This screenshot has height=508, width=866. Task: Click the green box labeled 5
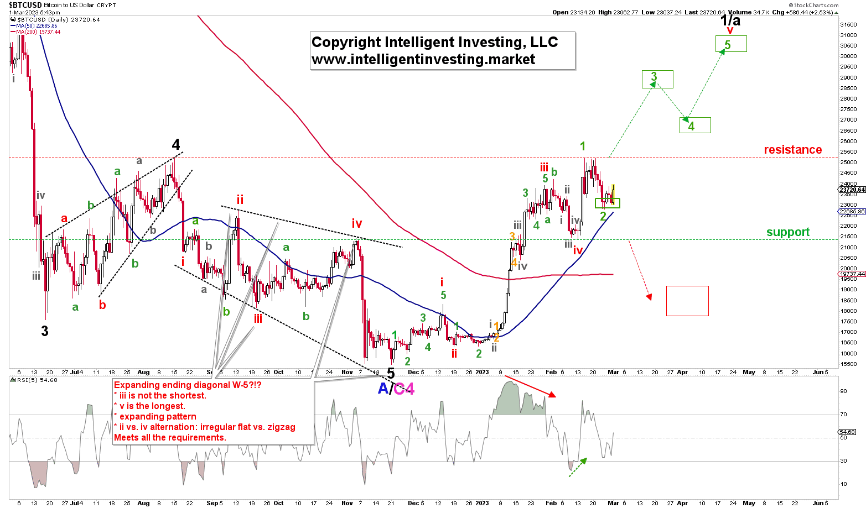[731, 44]
